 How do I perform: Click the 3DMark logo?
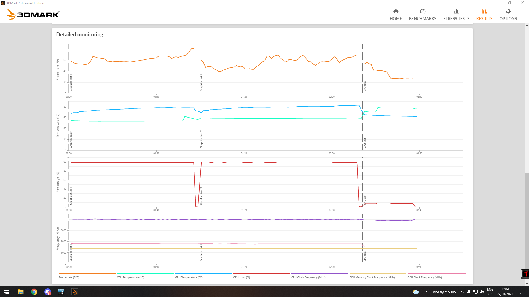pyautogui.click(x=32, y=14)
